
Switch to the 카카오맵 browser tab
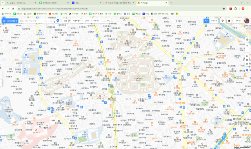(153, 3)
